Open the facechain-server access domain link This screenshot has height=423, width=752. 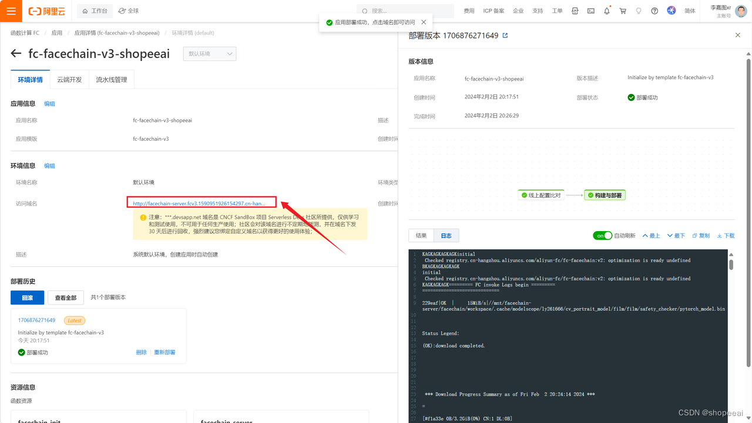coord(199,204)
